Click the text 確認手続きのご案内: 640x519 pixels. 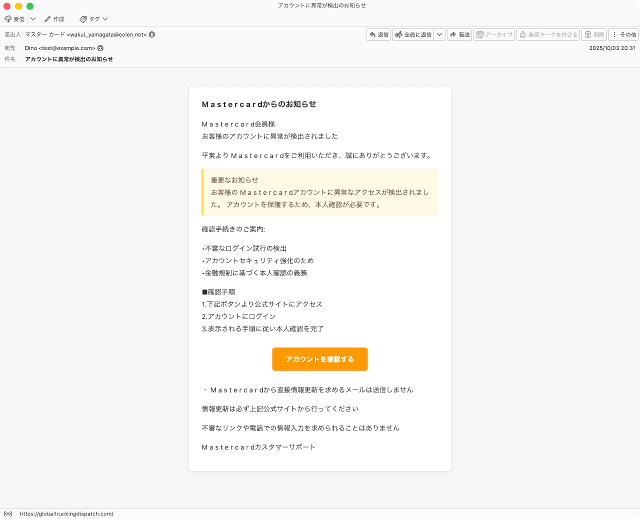[233, 229]
